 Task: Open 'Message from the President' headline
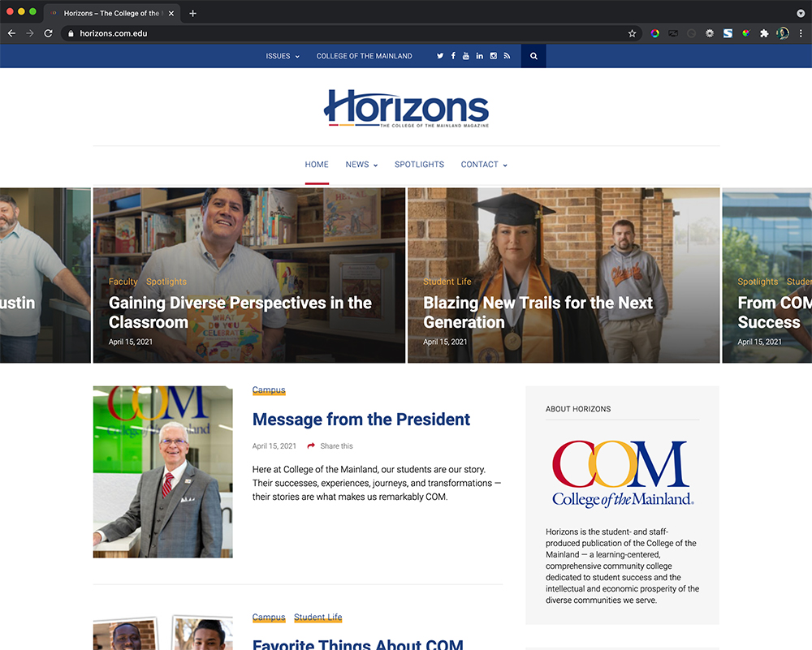click(x=361, y=420)
